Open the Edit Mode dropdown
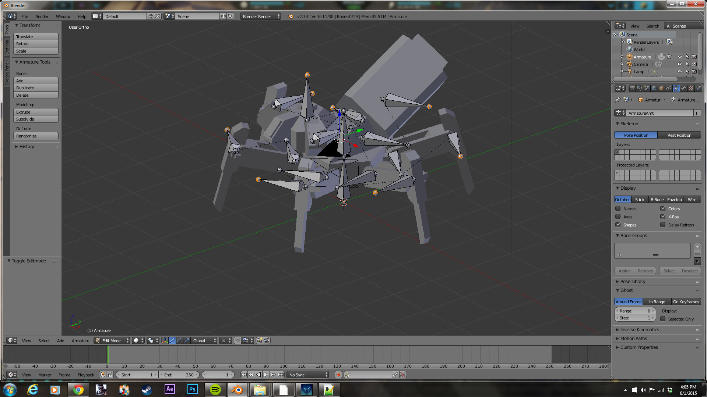 point(112,340)
